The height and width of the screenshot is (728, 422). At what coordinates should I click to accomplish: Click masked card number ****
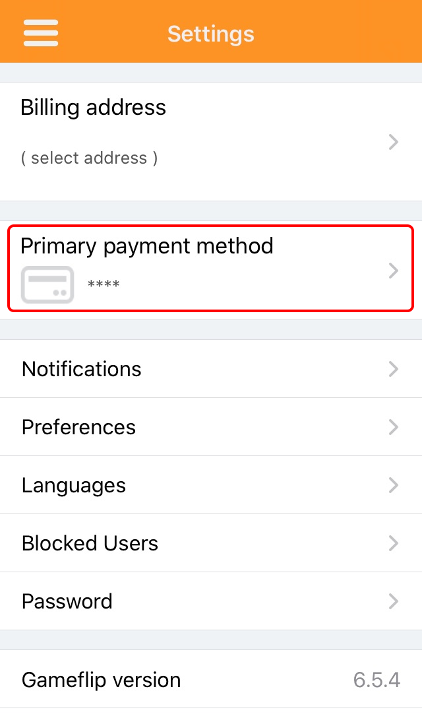(104, 285)
